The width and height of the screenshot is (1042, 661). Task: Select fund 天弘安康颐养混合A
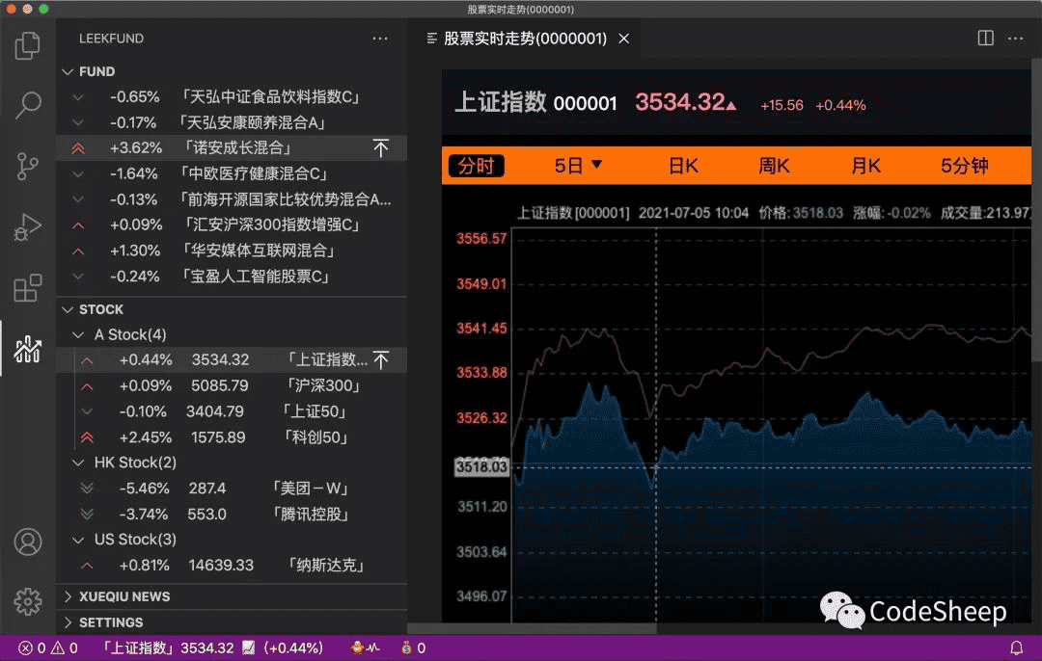[232, 122]
